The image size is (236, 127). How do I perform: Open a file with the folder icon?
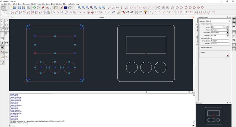point(15,7)
